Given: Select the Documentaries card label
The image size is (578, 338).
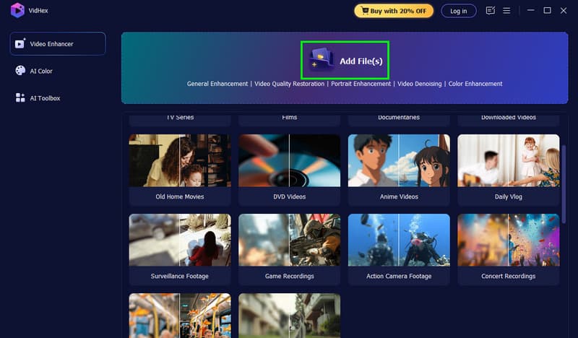Looking at the screenshot, I should pos(399,117).
